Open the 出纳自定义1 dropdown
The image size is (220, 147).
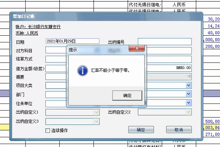coord(96,112)
